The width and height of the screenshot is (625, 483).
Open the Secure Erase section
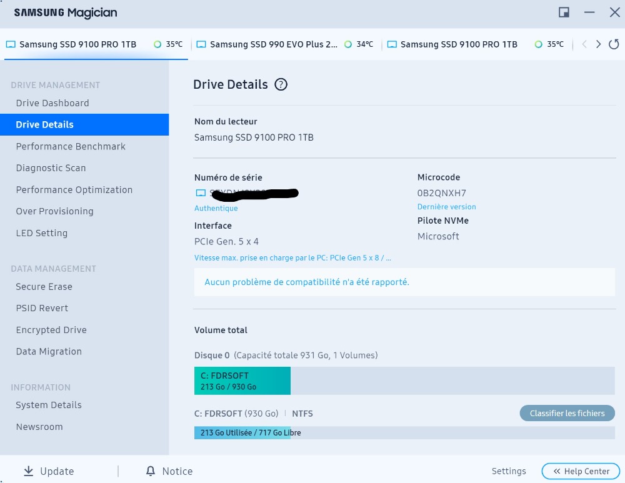coord(44,287)
